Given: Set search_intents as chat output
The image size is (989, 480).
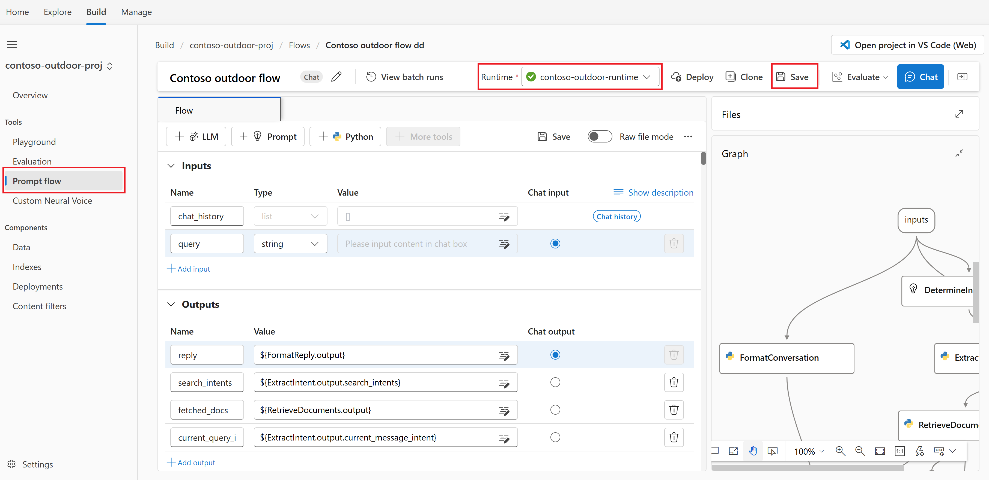Looking at the screenshot, I should 555,382.
